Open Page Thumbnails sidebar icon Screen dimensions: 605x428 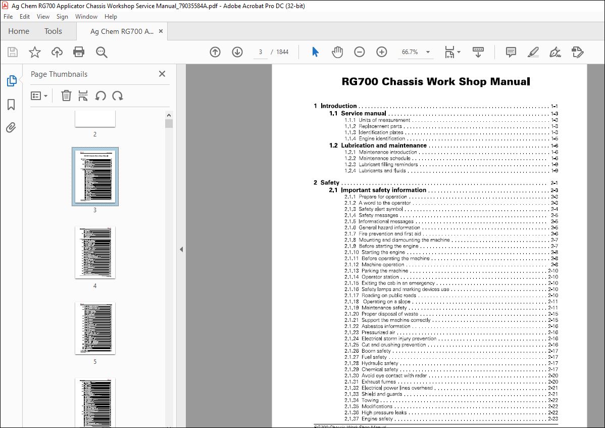click(x=12, y=81)
